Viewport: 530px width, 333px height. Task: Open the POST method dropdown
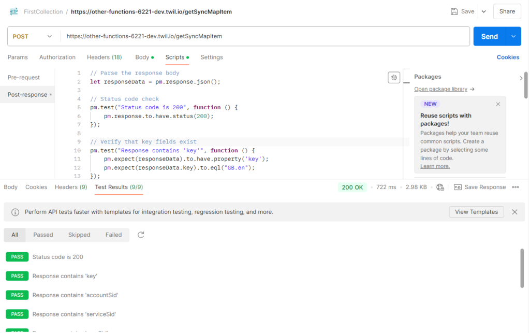33,37
